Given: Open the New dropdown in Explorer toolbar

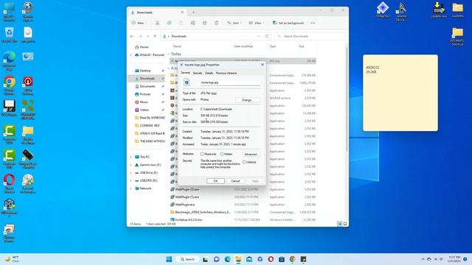Looking at the screenshot, I should click(139, 23).
